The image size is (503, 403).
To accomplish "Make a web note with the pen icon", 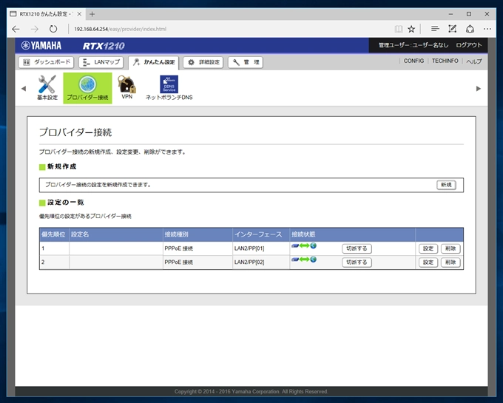I will [452, 29].
